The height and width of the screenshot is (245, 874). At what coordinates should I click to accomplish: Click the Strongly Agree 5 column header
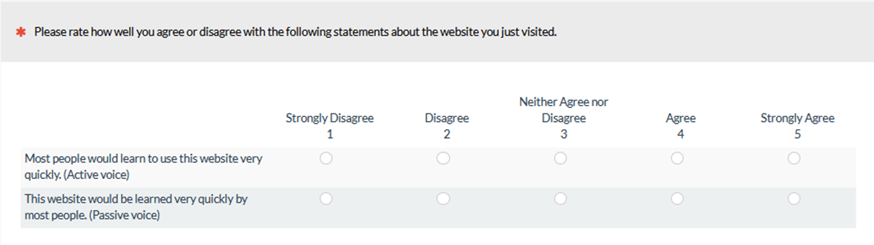(798, 126)
